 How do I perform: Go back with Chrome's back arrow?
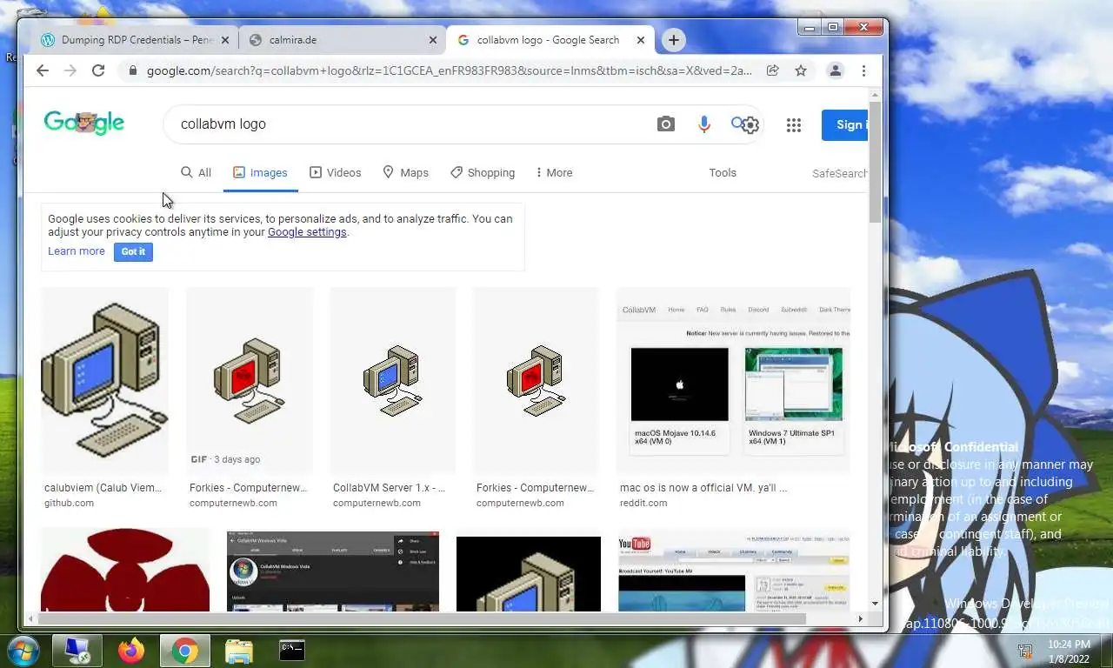(x=43, y=70)
